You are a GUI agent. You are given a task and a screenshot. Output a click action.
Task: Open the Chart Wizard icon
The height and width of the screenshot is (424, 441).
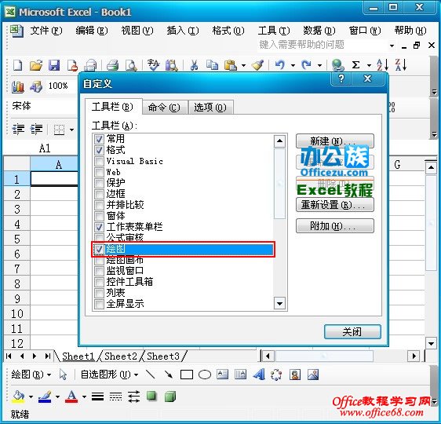(x=17, y=86)
